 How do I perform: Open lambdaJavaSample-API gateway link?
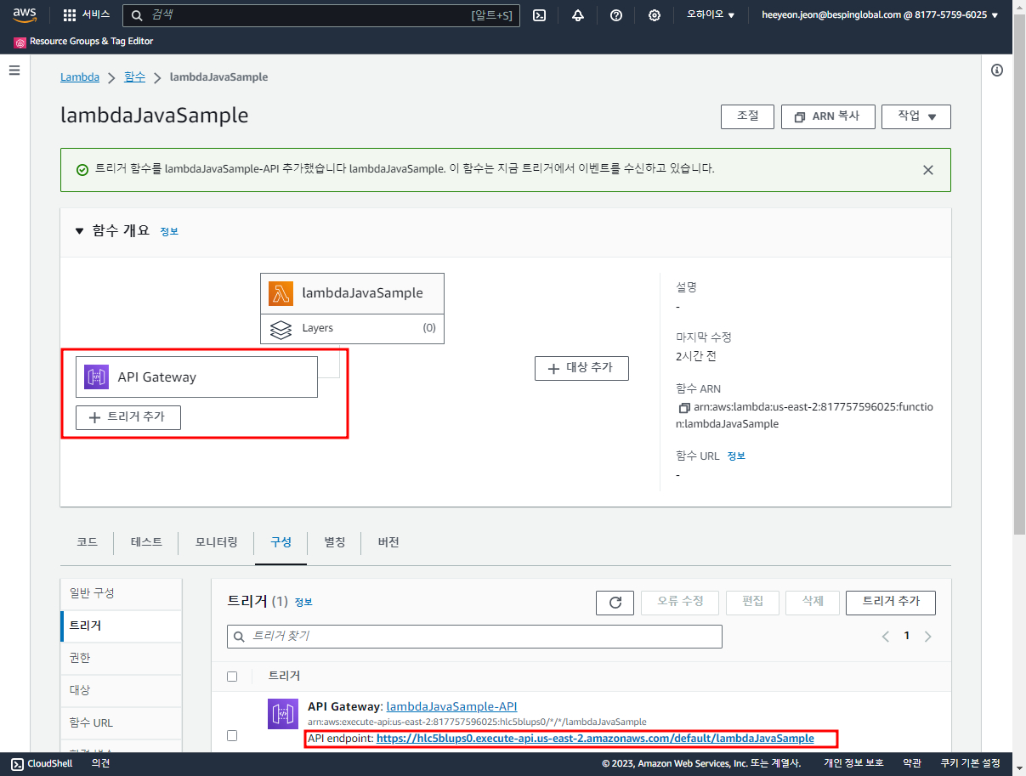pos(451,706)
